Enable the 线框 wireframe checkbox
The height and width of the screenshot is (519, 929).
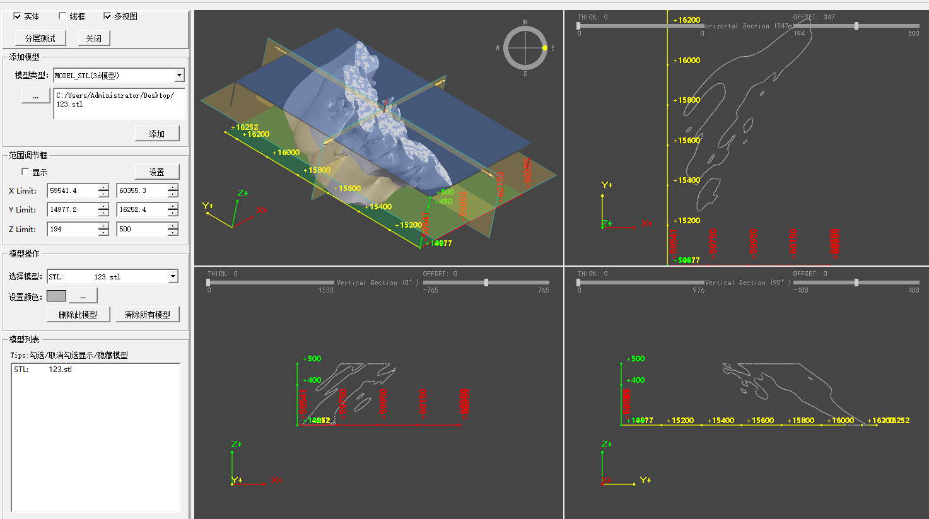click(62, 16)
